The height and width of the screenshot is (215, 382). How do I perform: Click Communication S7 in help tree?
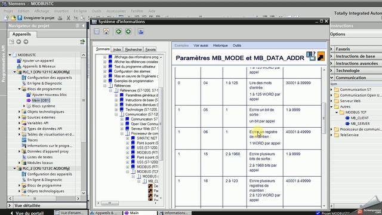coord(144,119)
